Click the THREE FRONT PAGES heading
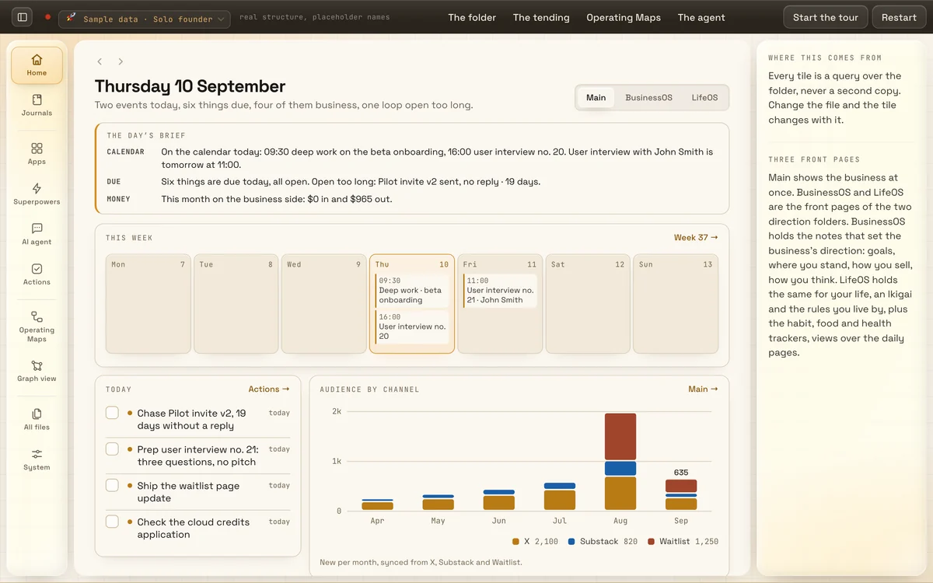933x583 pixels. pos(814,159)
